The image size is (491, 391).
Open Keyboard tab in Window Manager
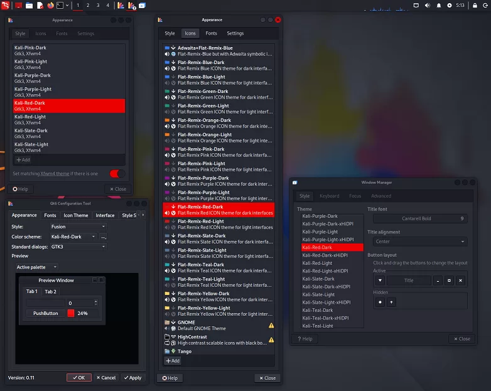pyautogui.click(x=329, y=196)
